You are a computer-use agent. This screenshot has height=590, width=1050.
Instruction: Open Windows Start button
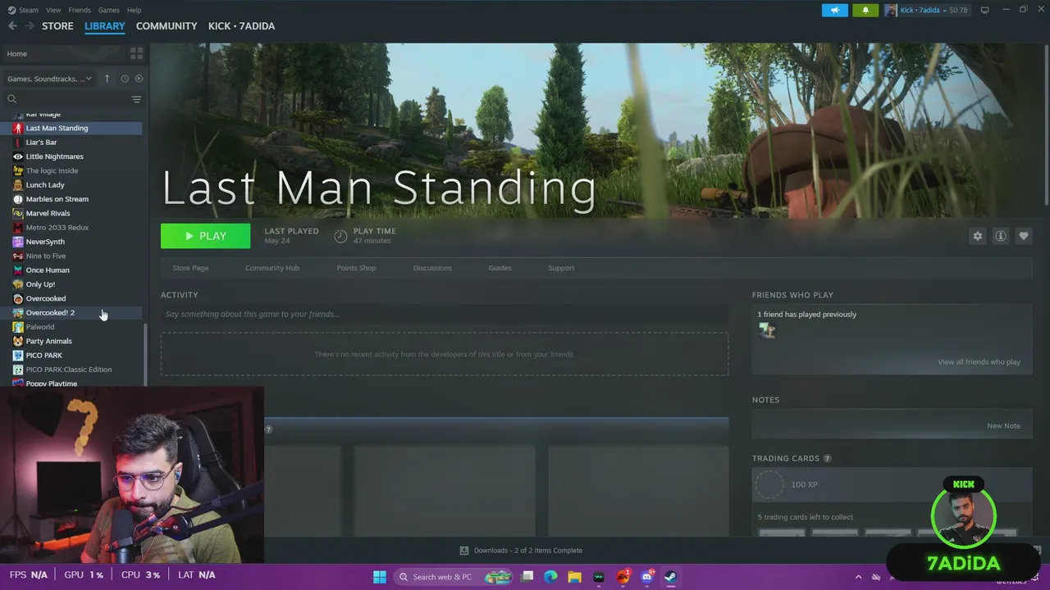(380, 577)
